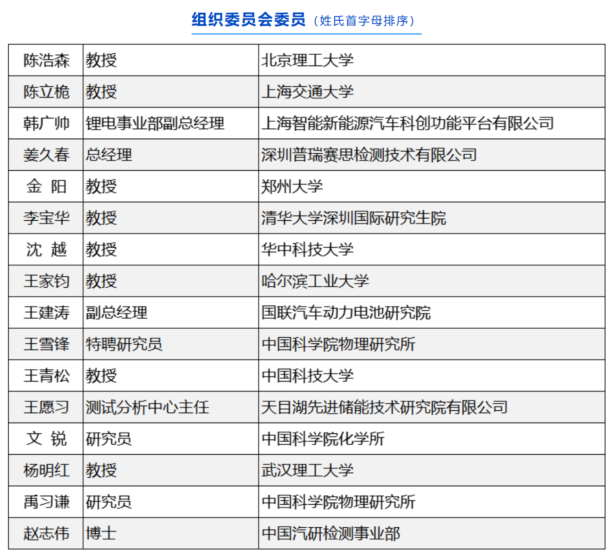Viewport: 614px width, 557px height.
Task: Click 研究员 in the 禹习谦 row
Action: [x=109, y=503]
